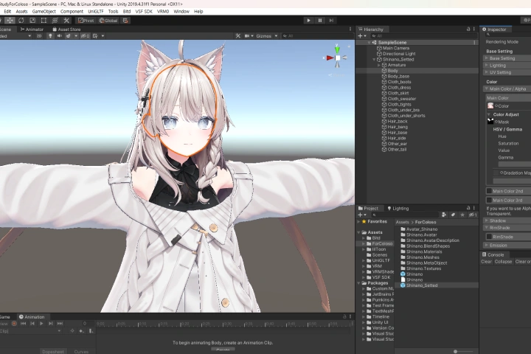531x354 pixels.
Task: Toggle hidden packages count icon in Project
Action: 473,215
